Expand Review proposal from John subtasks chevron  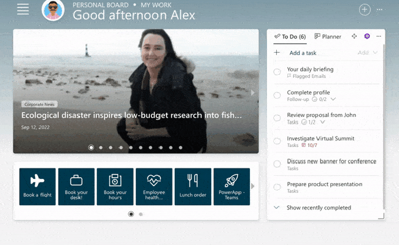tap(323, 122)
